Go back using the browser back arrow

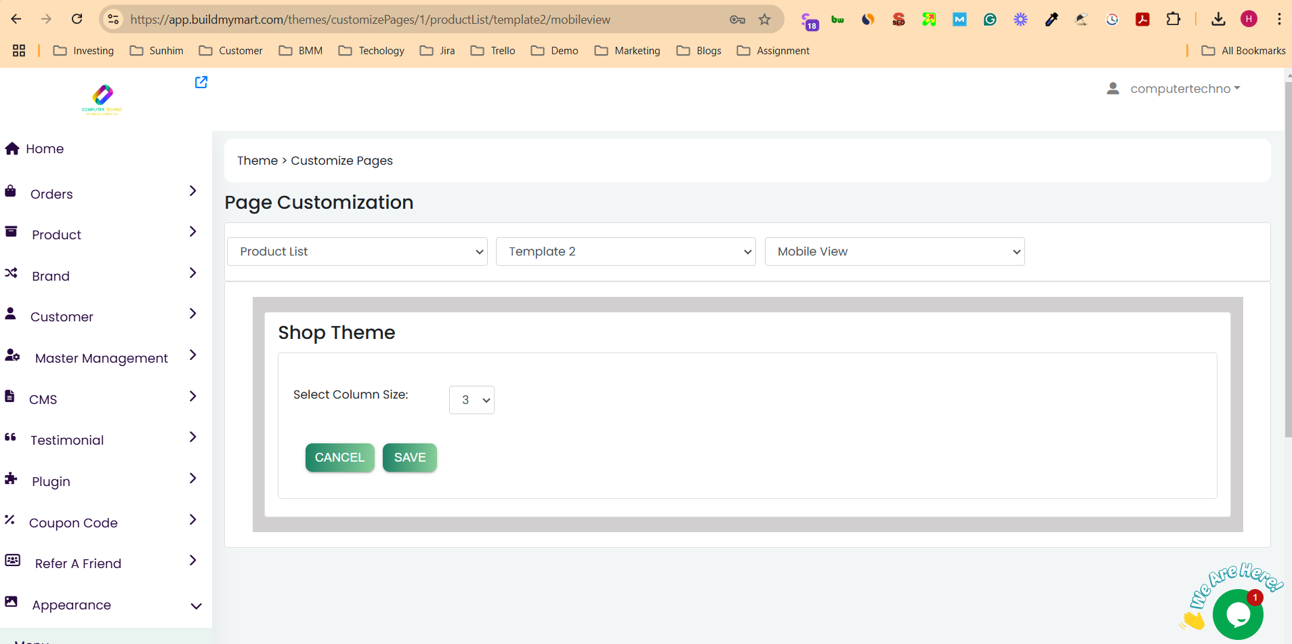[x=16, y=19]
